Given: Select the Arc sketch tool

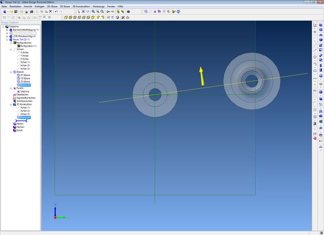Looking at the screenshot, I should [x=315, y=64].
